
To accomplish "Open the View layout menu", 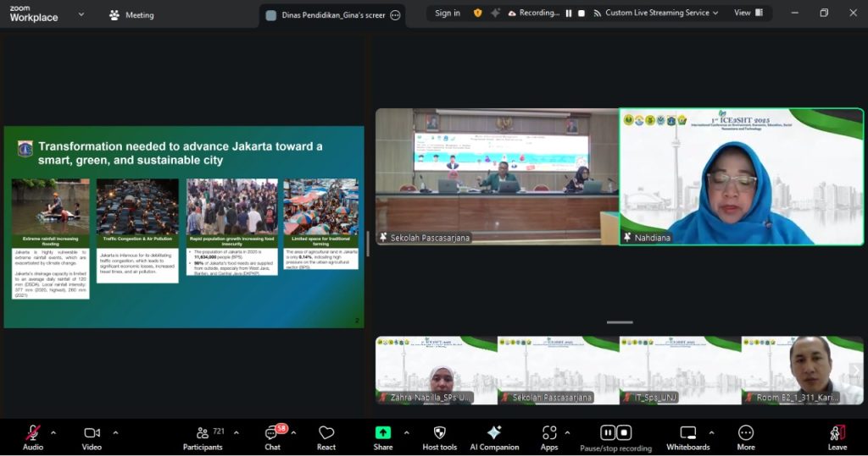I will click(x=748, y=13).
